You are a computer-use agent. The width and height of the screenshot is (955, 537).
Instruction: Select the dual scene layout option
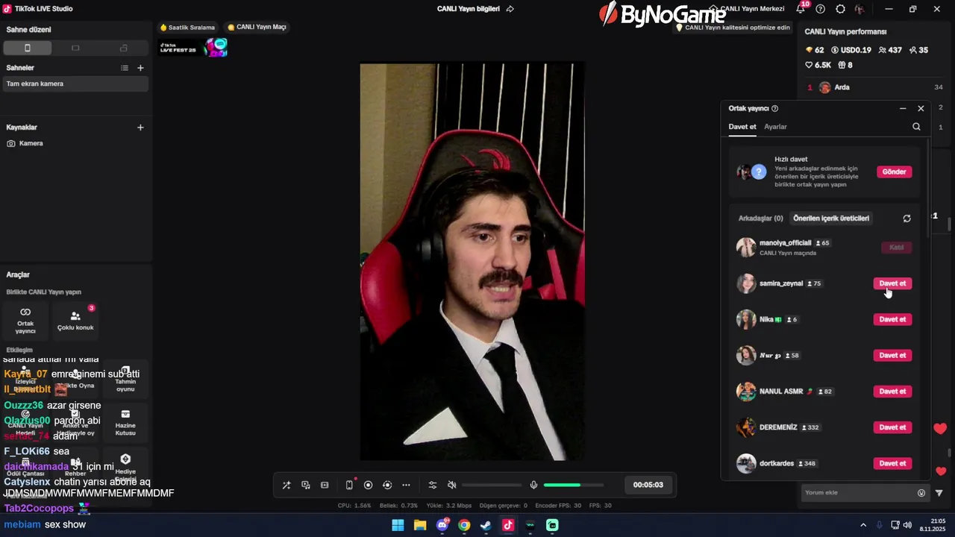123,48
